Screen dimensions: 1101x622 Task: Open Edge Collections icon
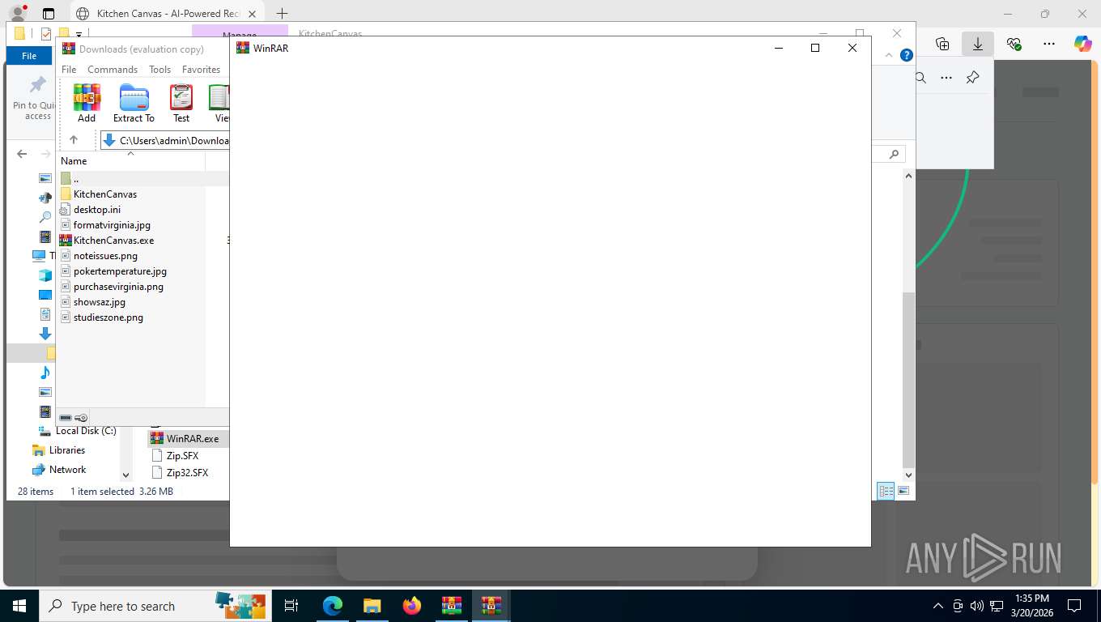942,44
